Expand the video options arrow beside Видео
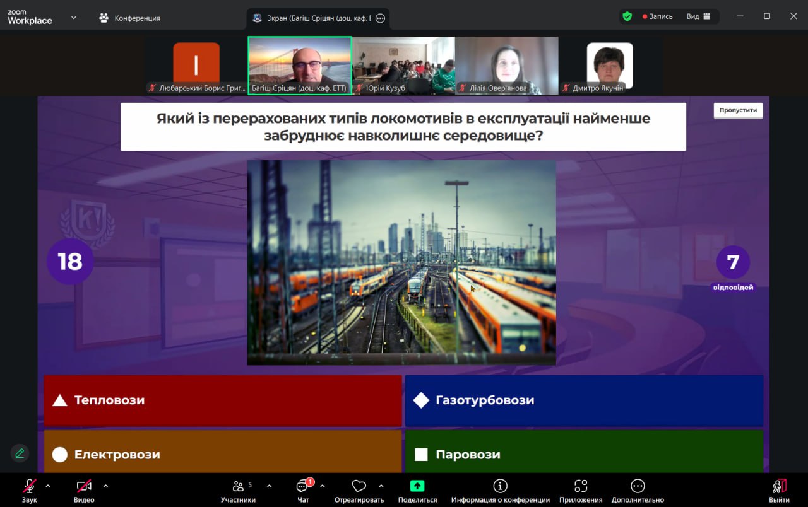Image resolution: width=808 pixels, height=507 pixels. coord(105,486)
